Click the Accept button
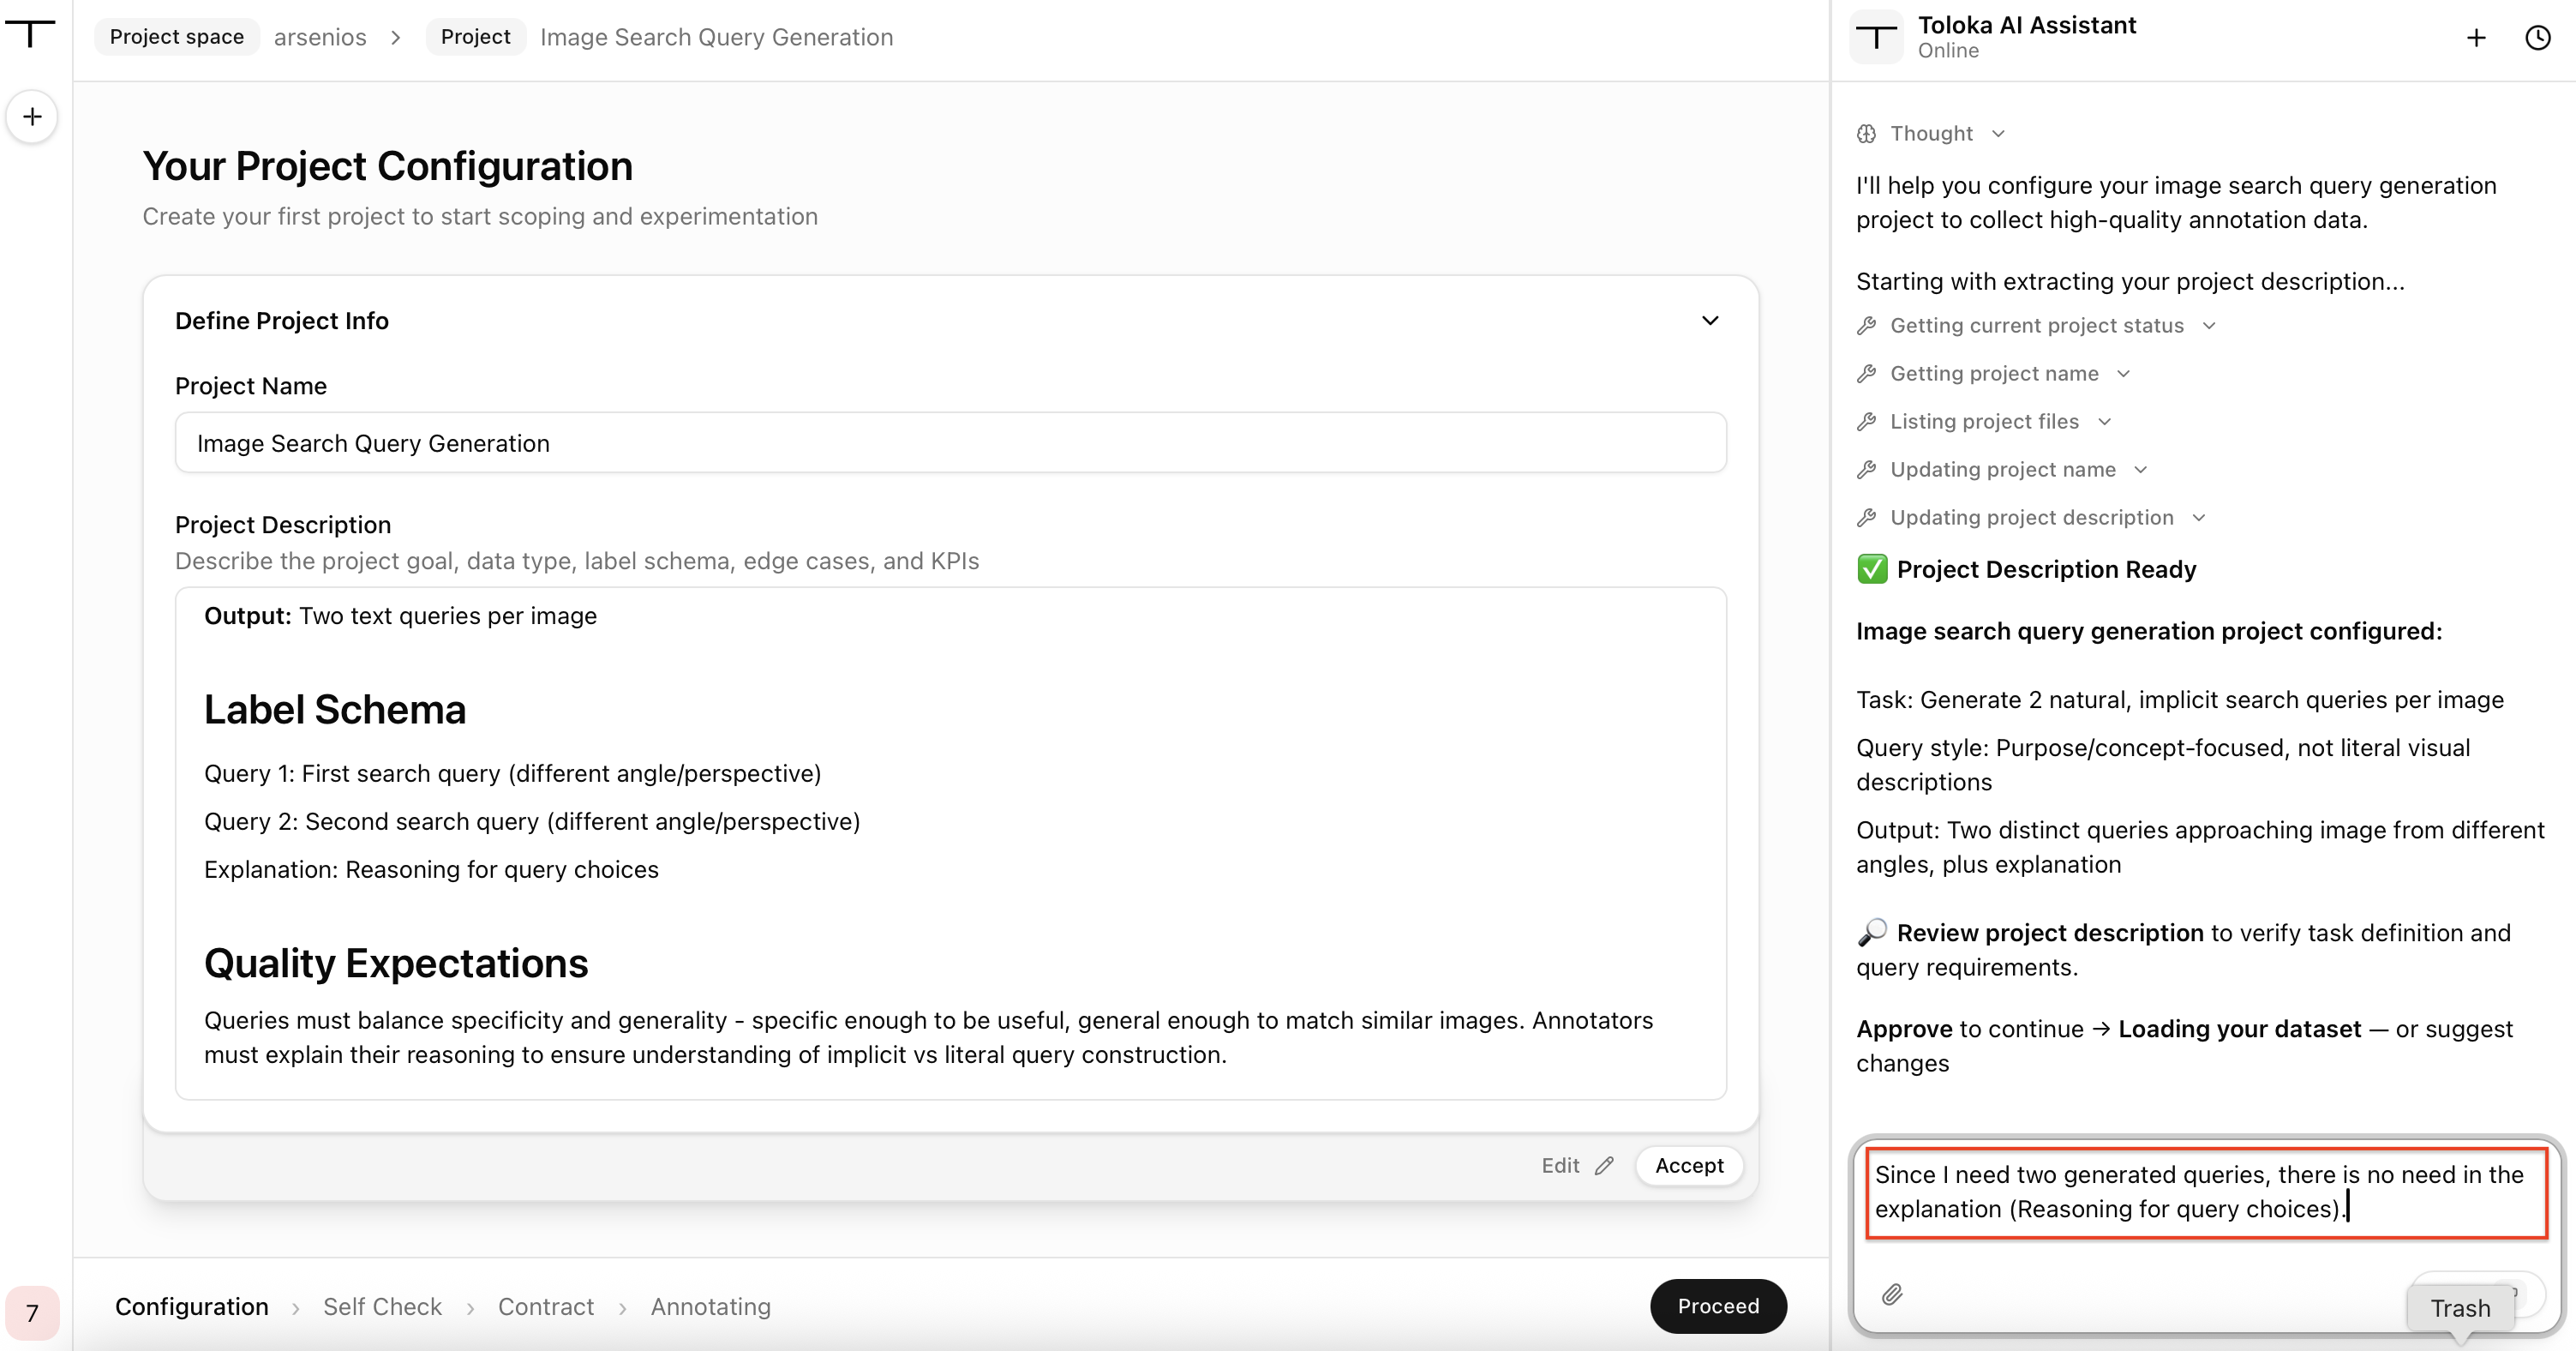This screenshot has width=2576, height=1351. point(1689,1166)
